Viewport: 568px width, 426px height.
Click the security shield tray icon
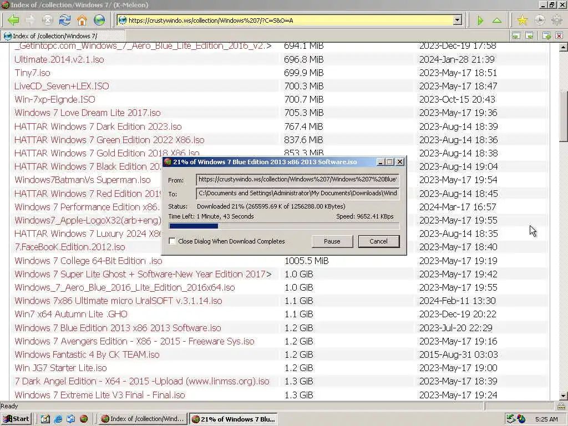click(521, 419)
